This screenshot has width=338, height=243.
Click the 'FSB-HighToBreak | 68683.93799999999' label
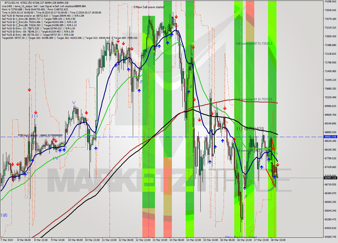[x=40, y=135]
